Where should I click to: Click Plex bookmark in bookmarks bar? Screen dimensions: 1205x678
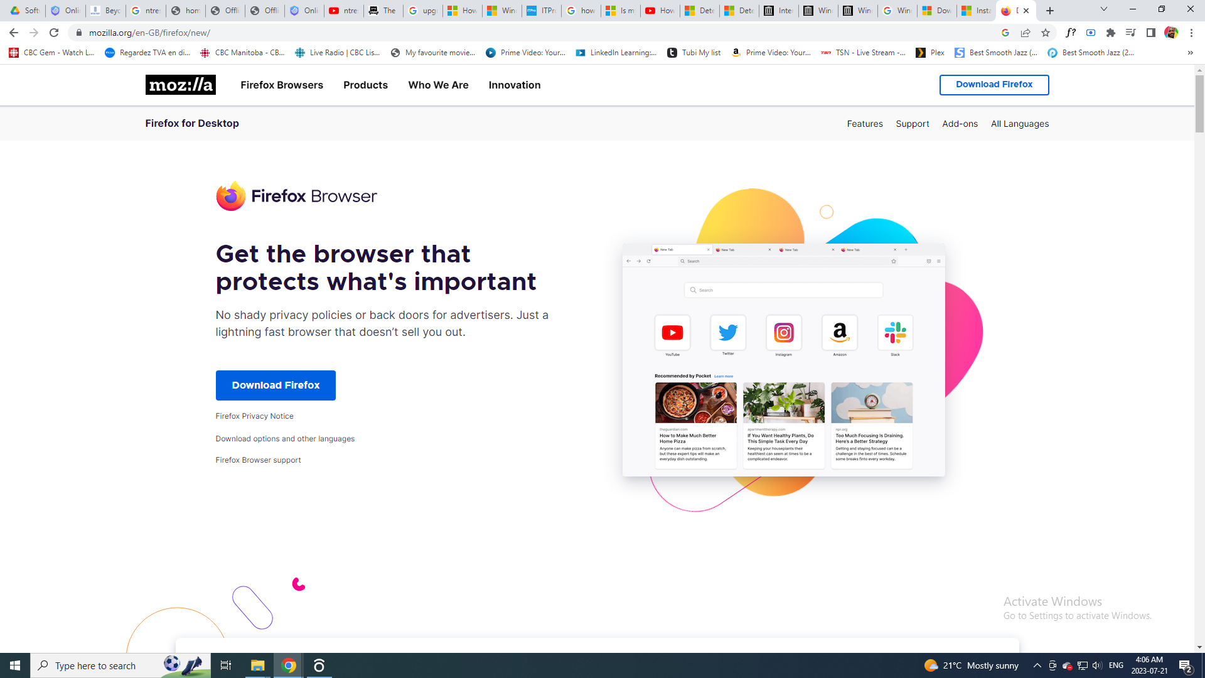point(930,53)
